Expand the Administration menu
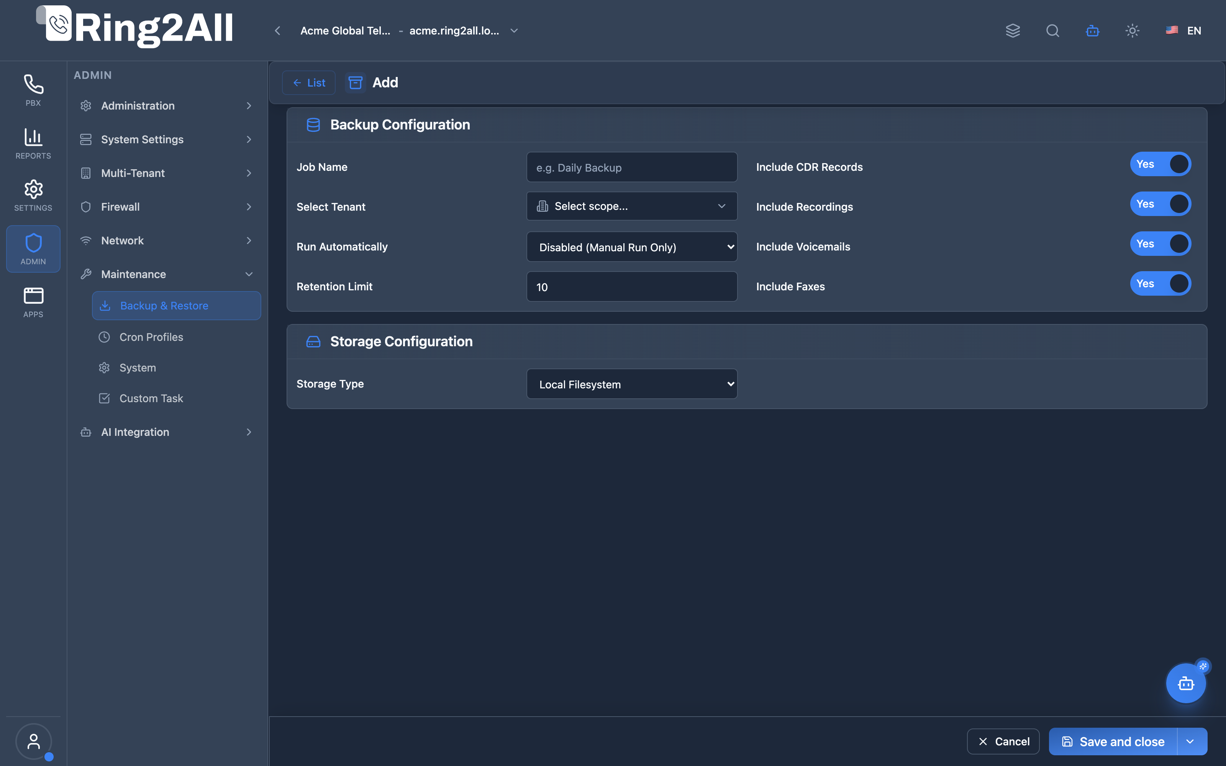 [166, 105]
